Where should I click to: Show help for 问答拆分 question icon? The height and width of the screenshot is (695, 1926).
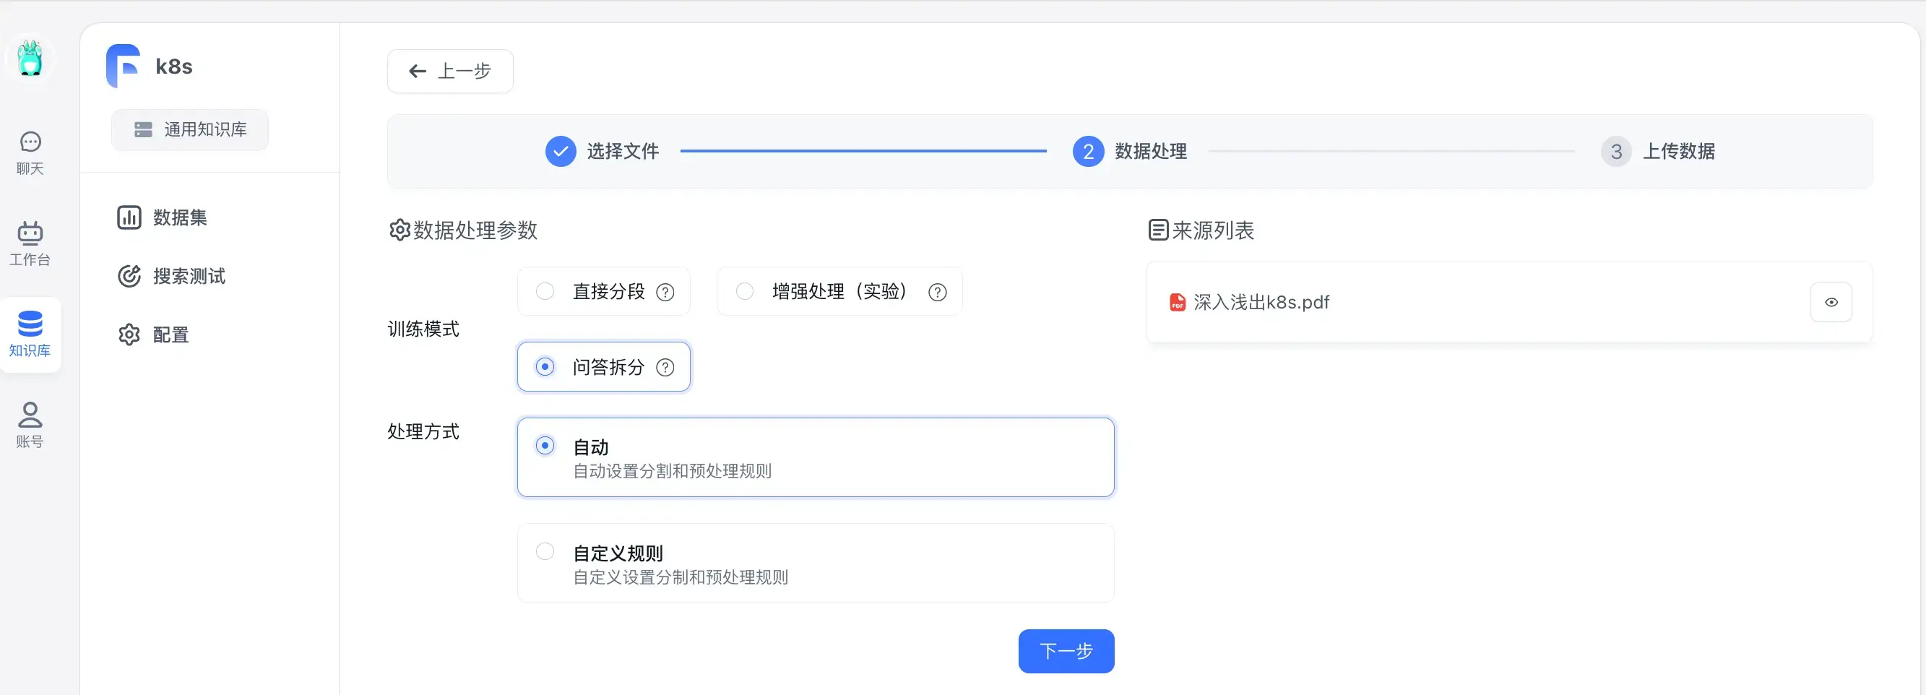pyautogui.click(x=665, y=367)
